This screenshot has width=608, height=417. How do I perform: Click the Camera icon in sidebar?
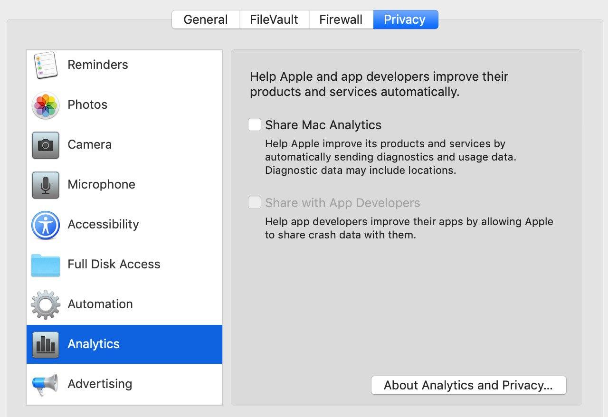[46, 145]
